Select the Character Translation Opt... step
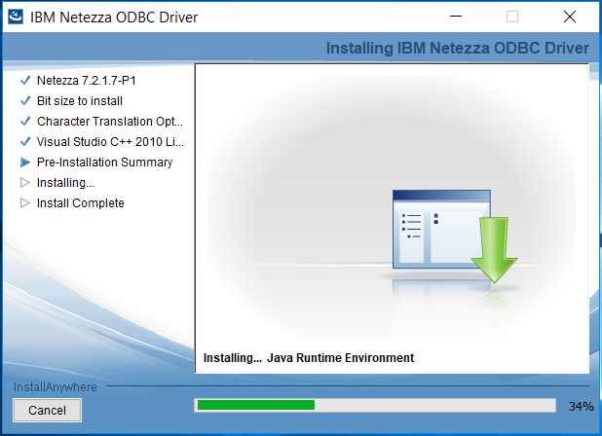The width and height of the screenshot is (602, 436). point(109,122)
